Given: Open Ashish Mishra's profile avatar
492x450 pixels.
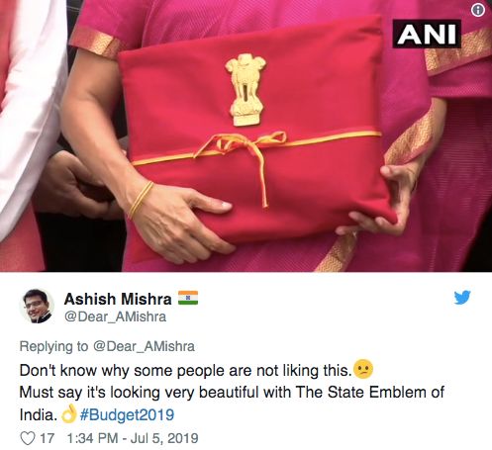Looking at the screenshot, I should coord(37,306).
